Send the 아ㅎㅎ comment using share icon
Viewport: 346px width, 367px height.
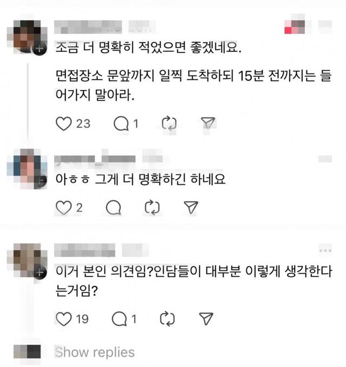pyautogui.click(x=191, y=207)
